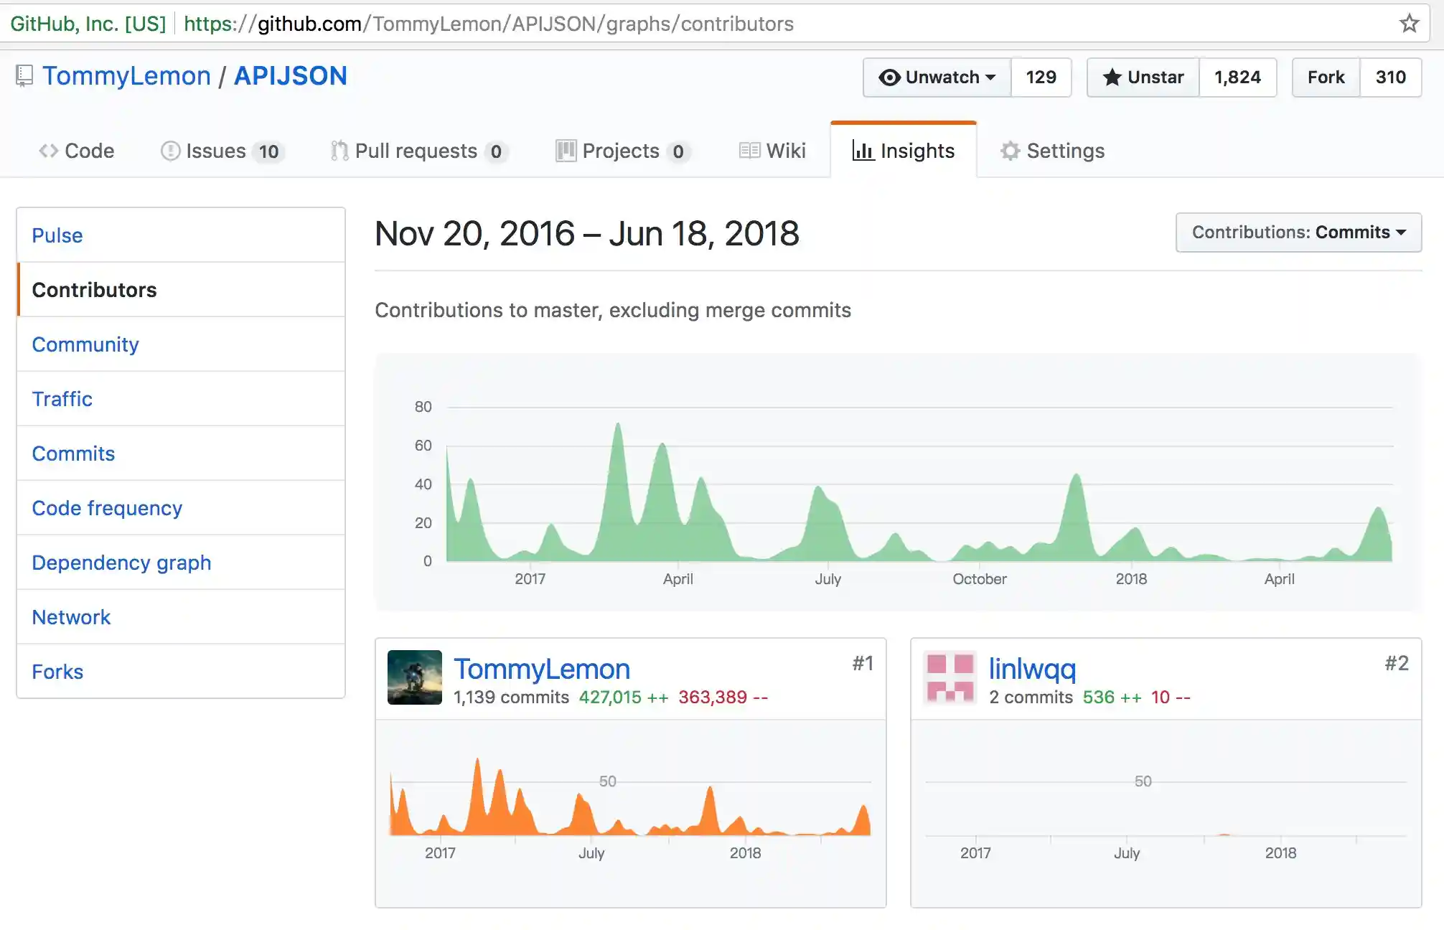Expand the Unwatch dropdown

(937, 77)
